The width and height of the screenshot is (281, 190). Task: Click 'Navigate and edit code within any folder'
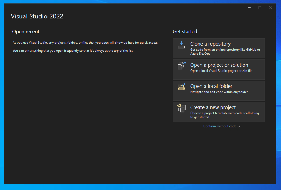(x=219, y=92)
